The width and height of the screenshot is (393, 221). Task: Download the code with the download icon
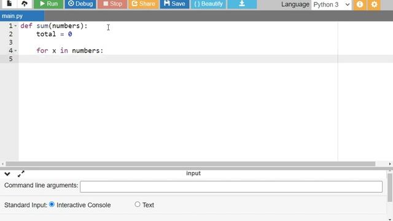(242, 4)
